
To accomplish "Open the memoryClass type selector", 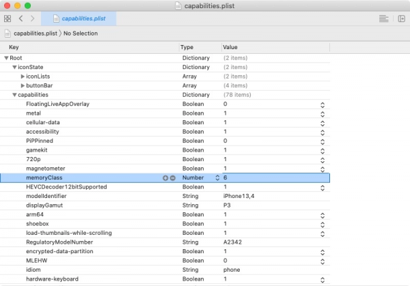I will pyautogui.click(x=217, y=177).
